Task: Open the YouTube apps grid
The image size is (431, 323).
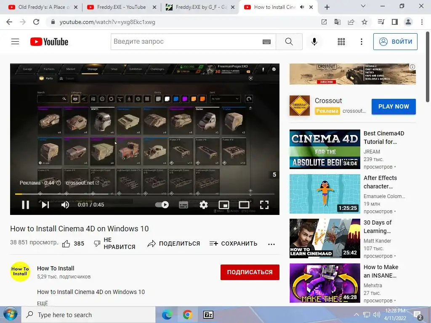Action: point(341,42)
